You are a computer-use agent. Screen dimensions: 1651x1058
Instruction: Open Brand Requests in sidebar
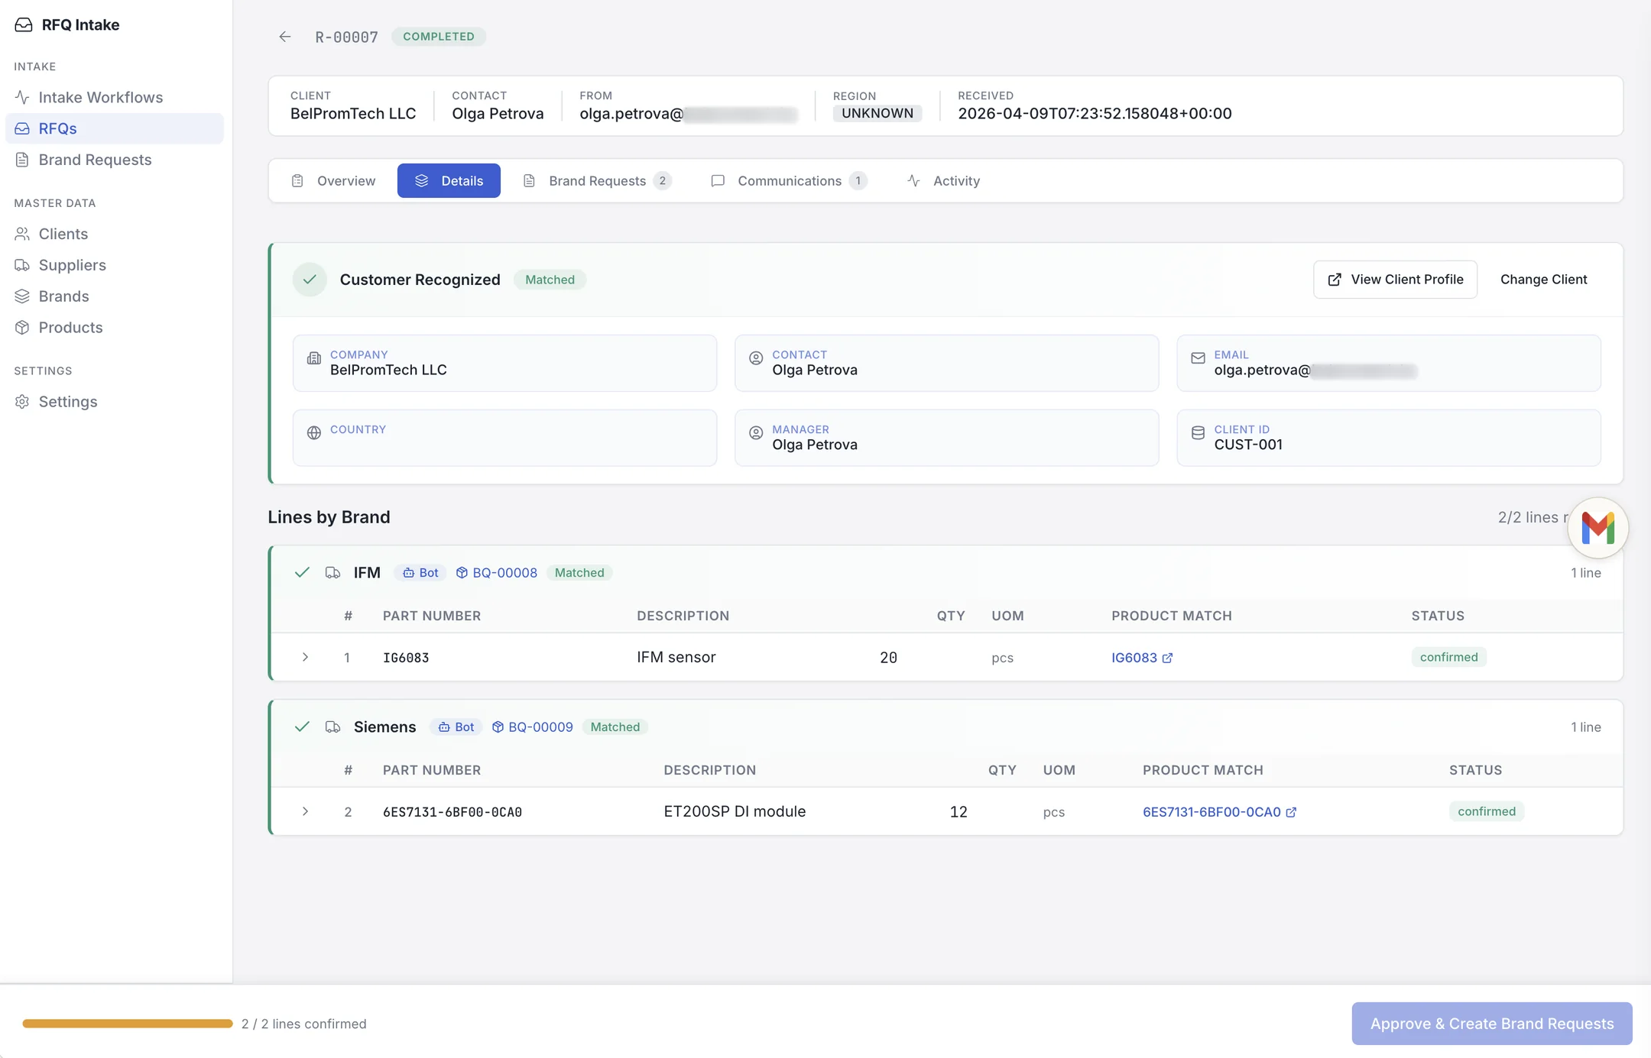(114, 160)
